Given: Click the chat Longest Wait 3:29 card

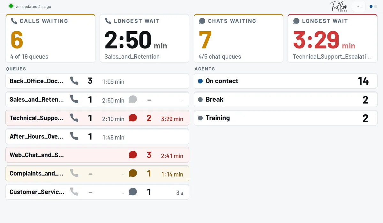Looking at the screenshot, I should pos(333,38).
